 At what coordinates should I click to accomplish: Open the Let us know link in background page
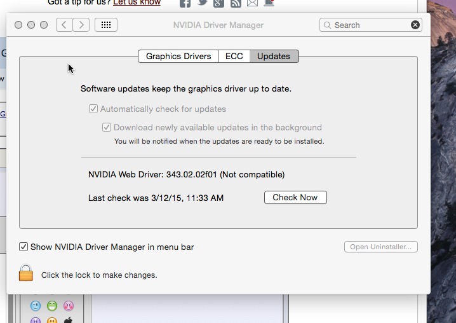[x=137, y=3]
